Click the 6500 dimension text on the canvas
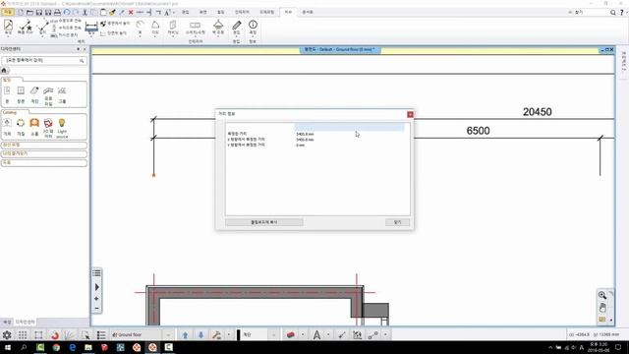Screen dimensions: 629x354 [478, 131]
